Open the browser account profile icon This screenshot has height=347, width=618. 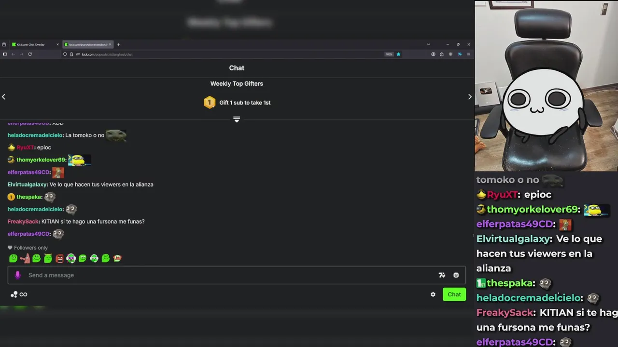433,54
